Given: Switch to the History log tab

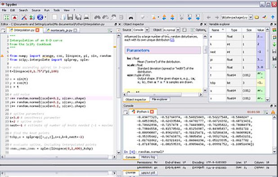Looking at the screenshot, I should 148,157.
